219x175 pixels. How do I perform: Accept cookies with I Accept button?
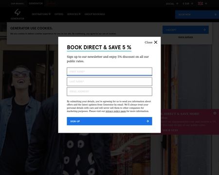click(x=185, y=30)
